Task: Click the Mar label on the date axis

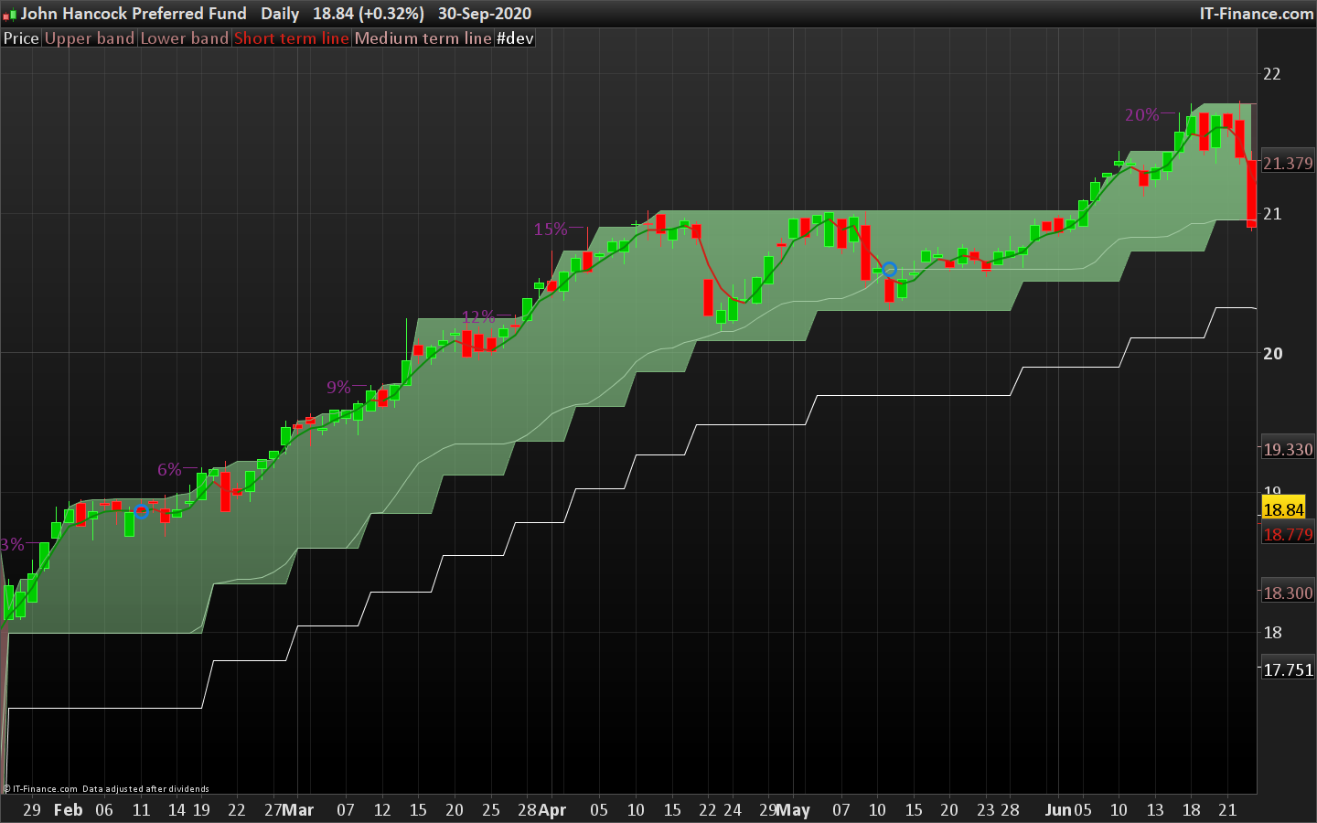Action: point(298,810)
